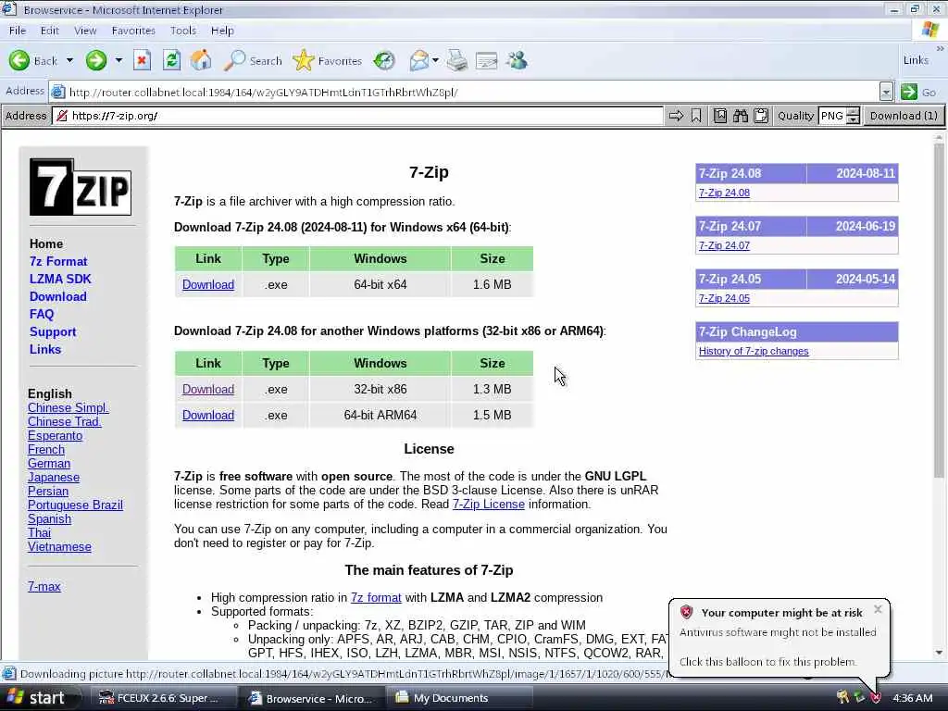Open the LZMA SDK sidebar link

pos(60,279)
